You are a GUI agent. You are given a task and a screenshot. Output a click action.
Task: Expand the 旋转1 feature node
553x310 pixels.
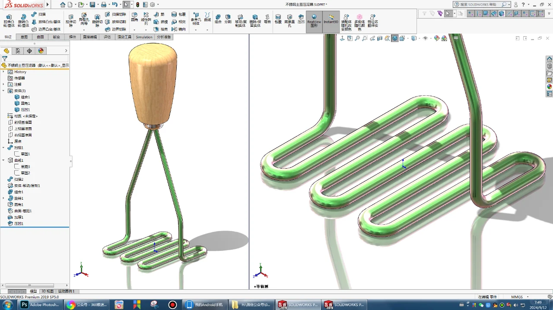[3, 198]
